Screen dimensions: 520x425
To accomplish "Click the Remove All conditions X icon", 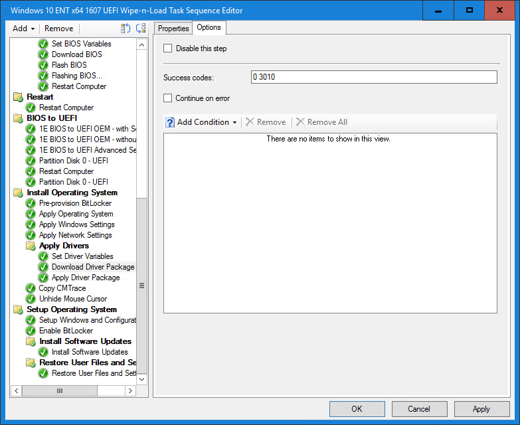I will pos(300,122).
